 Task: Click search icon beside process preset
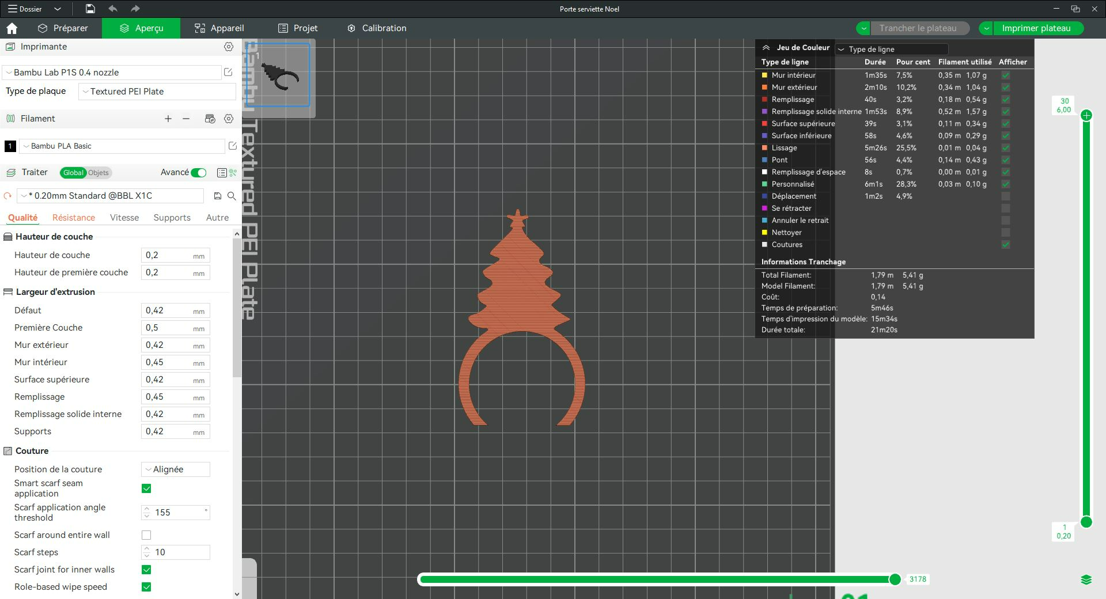click(x=232, y=196)
